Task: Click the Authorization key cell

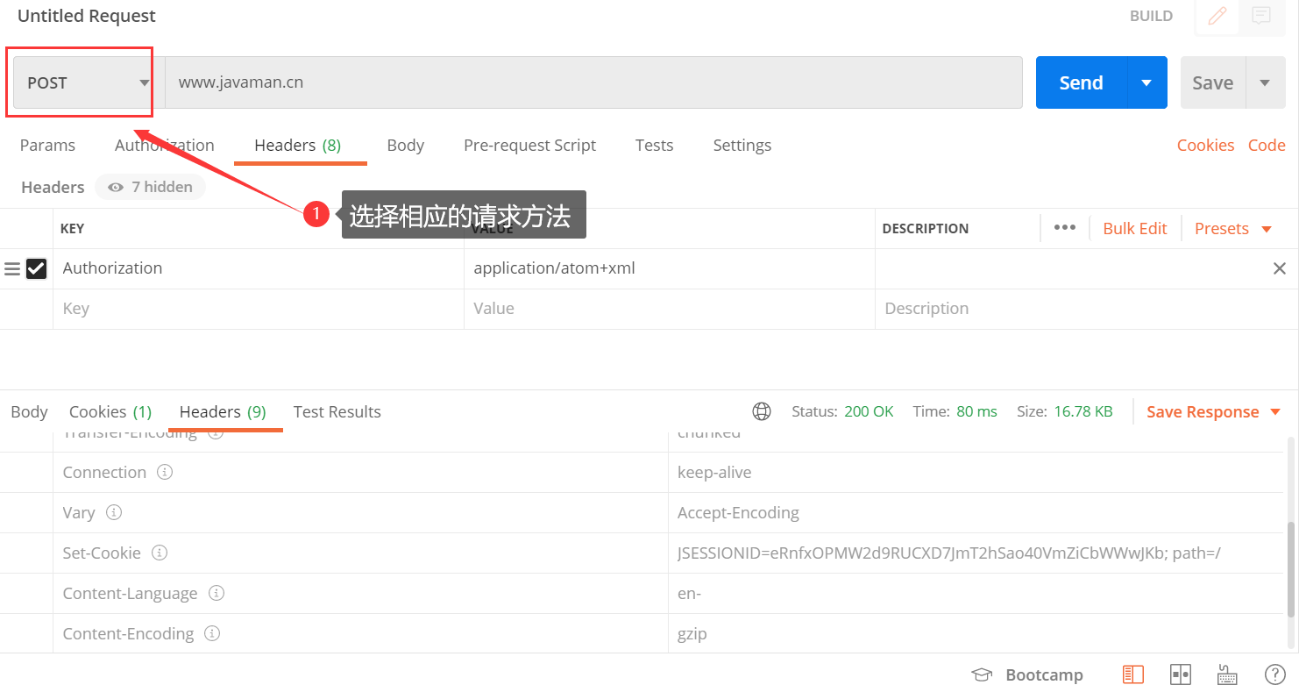Action: pyautogui.click(x=259, y=268)
